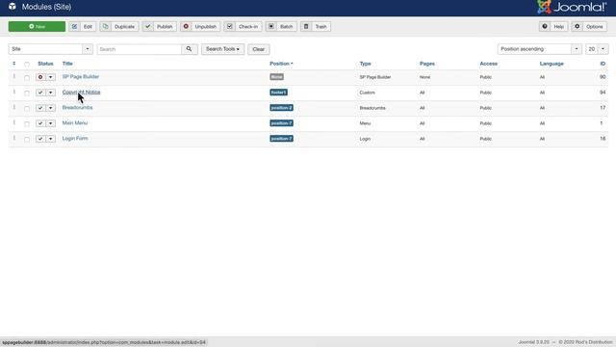The width and height of the screenshot is (616, 347).
Task: Click drag handle icon of Breadcrumbs row
Action: [x=14, y=107]
